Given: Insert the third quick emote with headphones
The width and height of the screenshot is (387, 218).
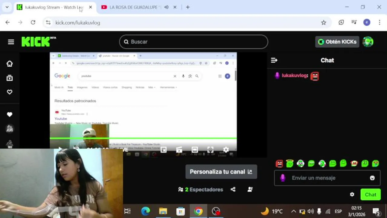Looking at the screenshot, I should tap(300, 163).
